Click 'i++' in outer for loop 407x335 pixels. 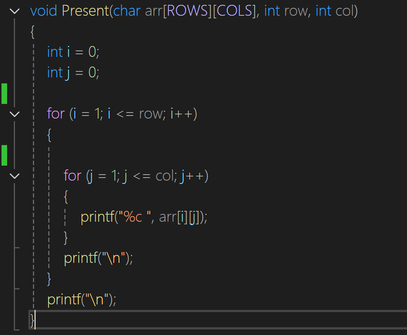point(182,114)
